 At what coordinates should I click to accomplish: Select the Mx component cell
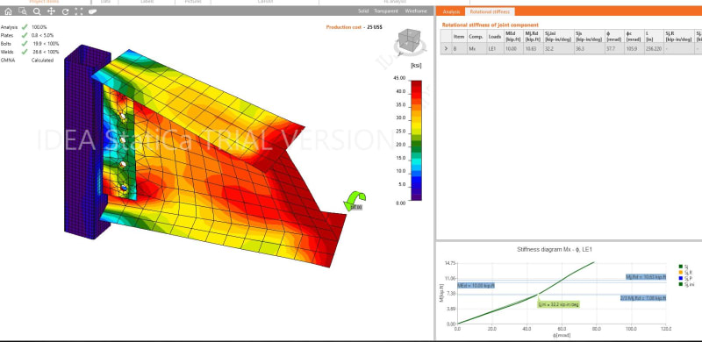point(476,48)
